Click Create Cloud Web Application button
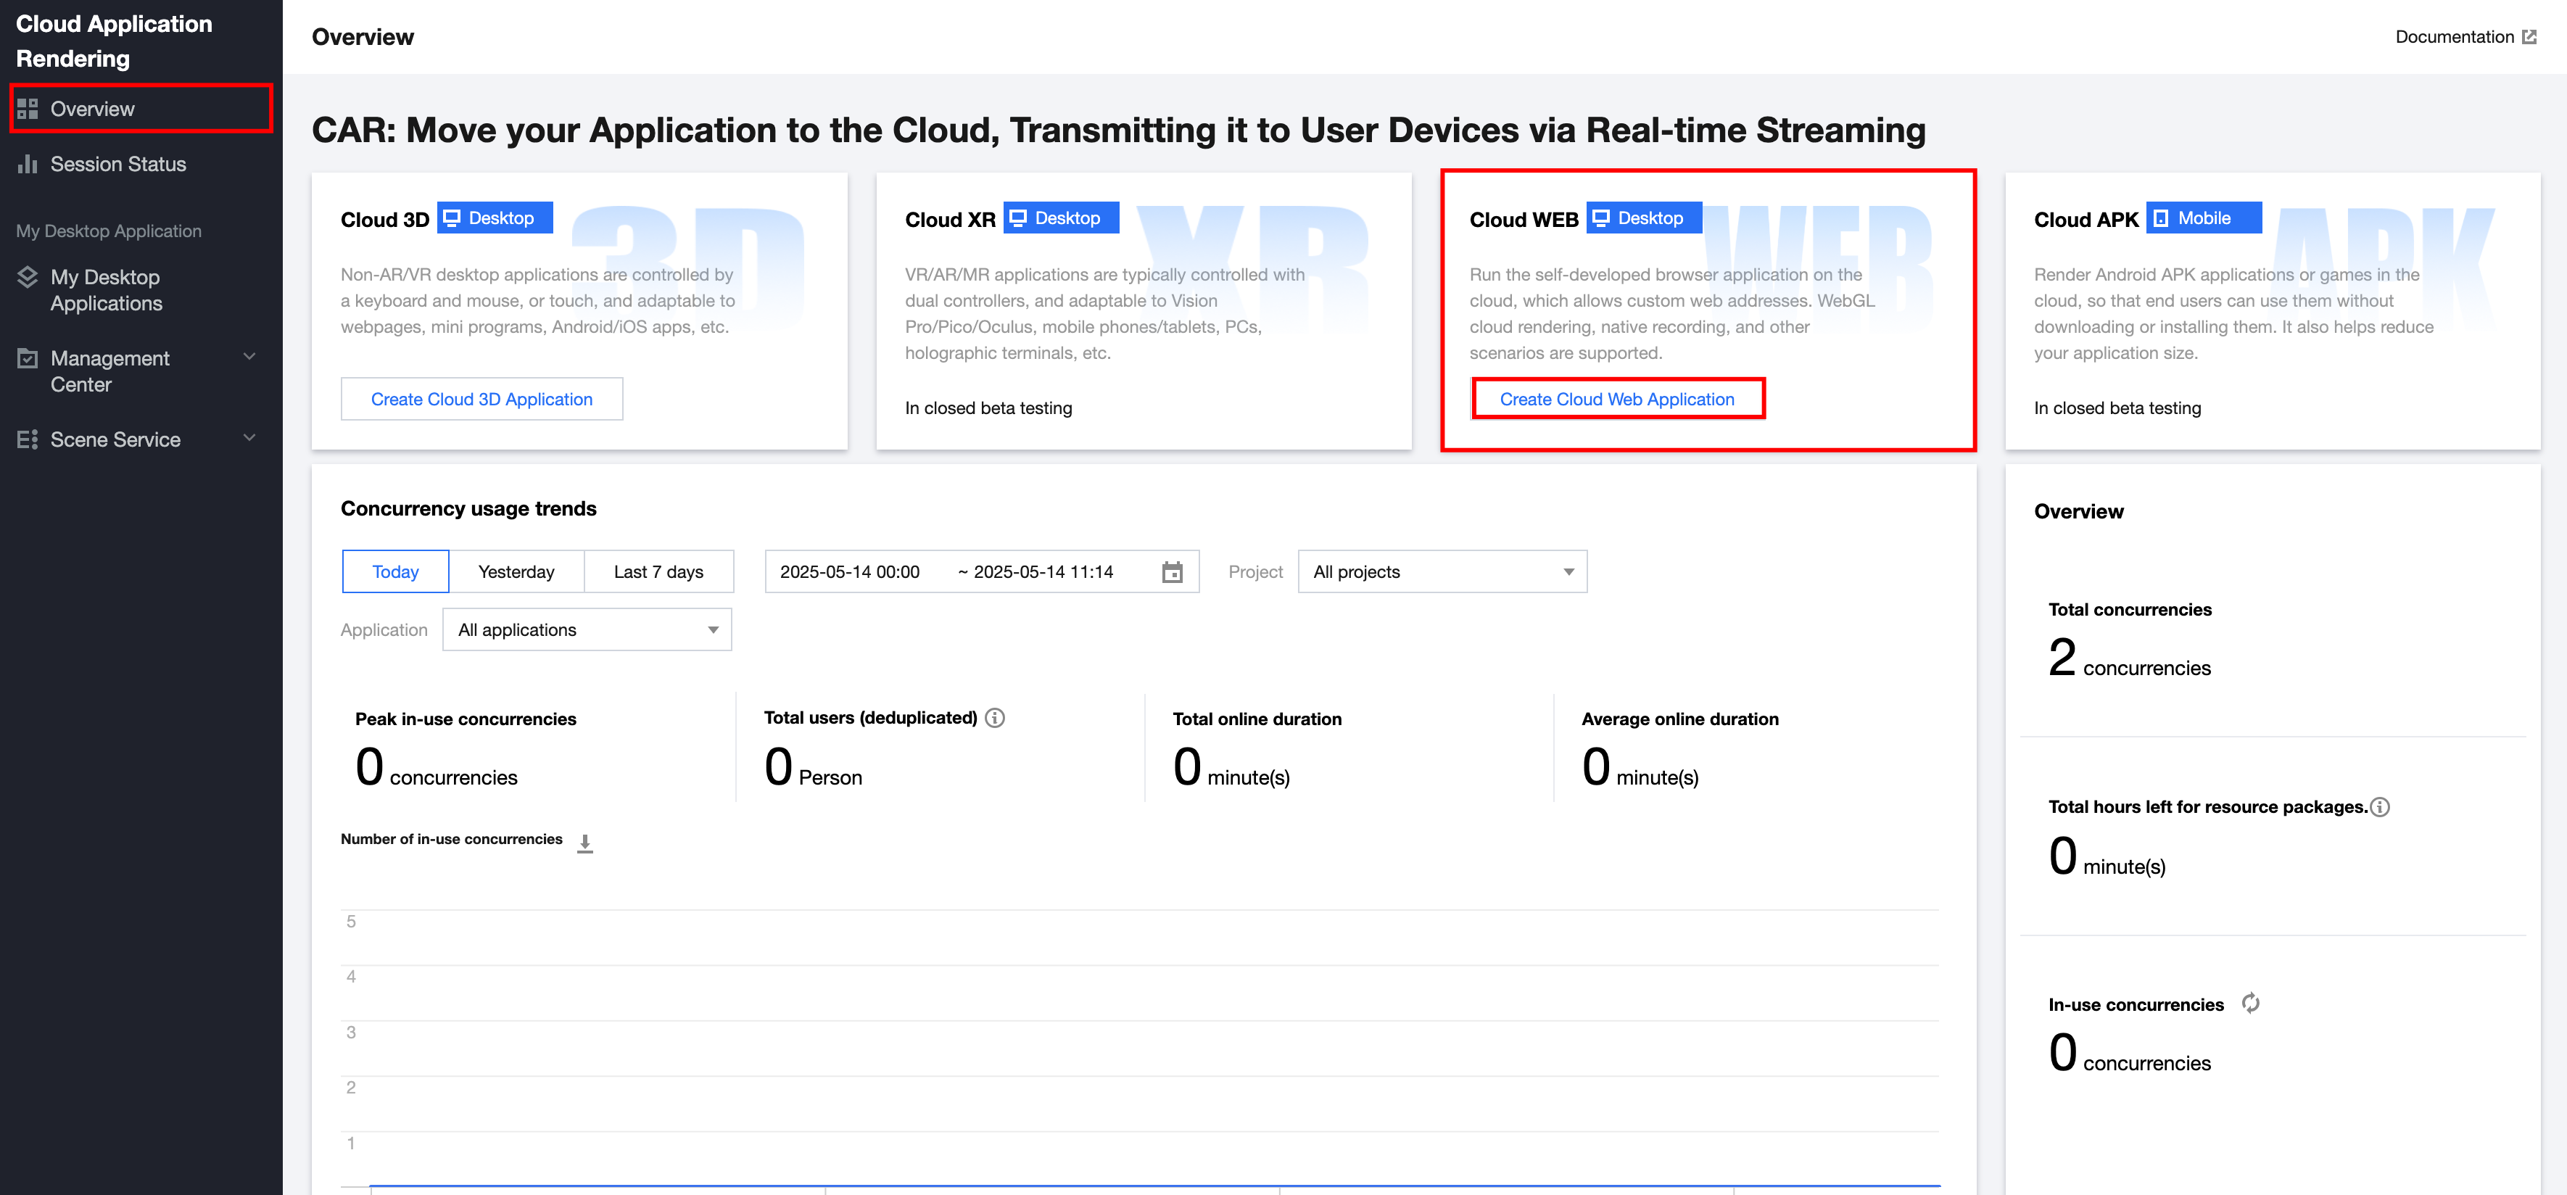Viewport: 2567px width, 1195px height. pyautogui.click(x=1616, y=399)
